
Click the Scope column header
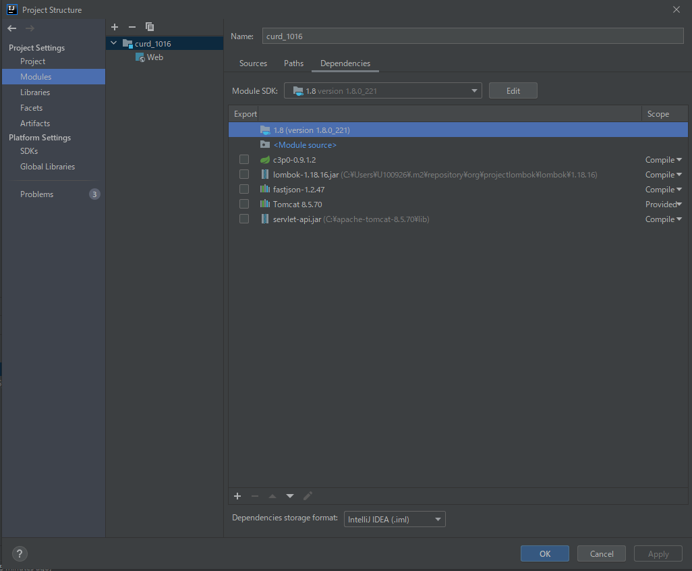click(x=658, y=114)
